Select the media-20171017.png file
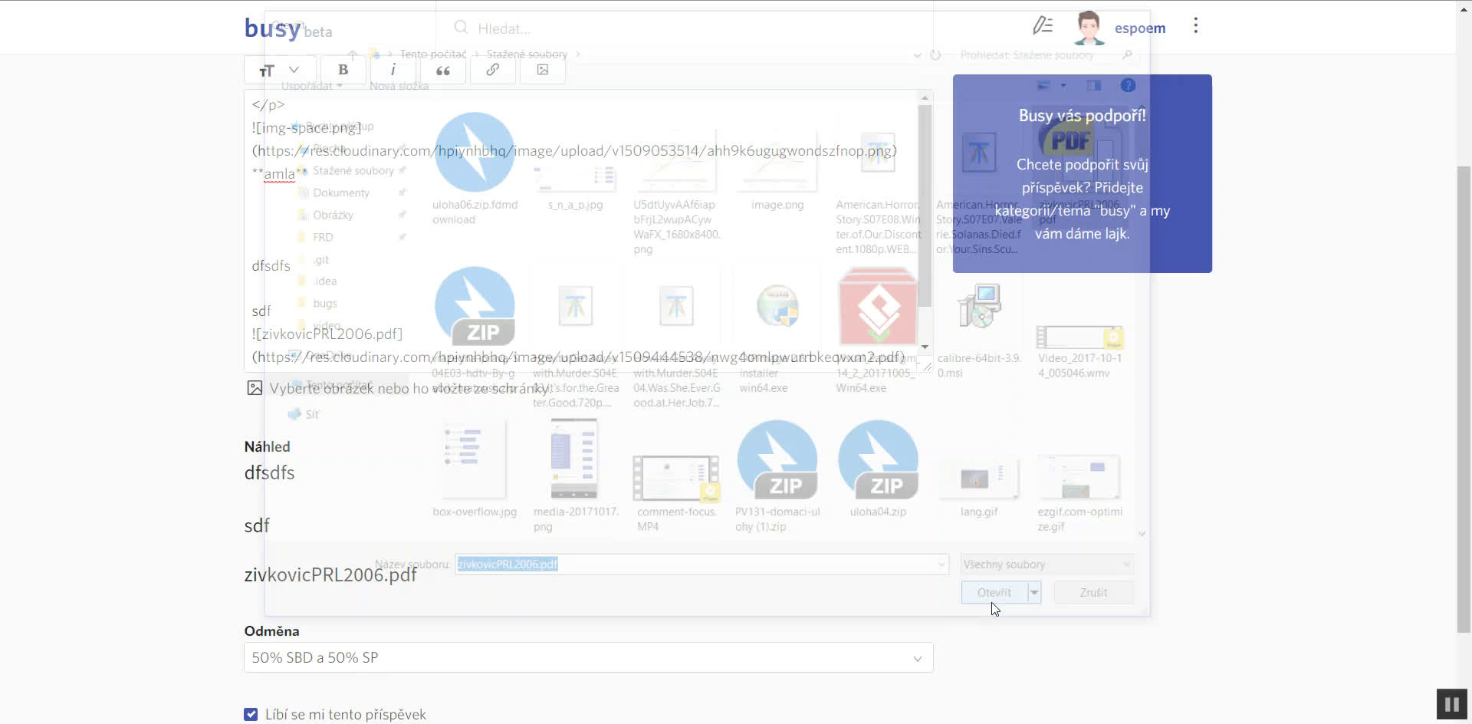This screenshot has width=1472, height=724. 576,476
